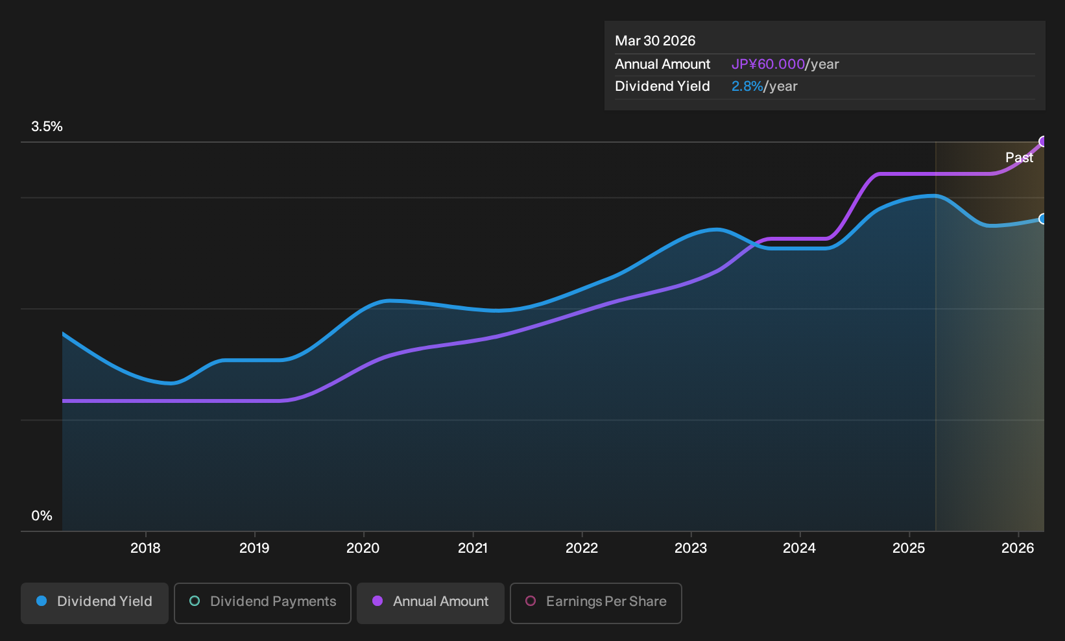Click the 2.8% dividend yield value

(x=747, y=86)
